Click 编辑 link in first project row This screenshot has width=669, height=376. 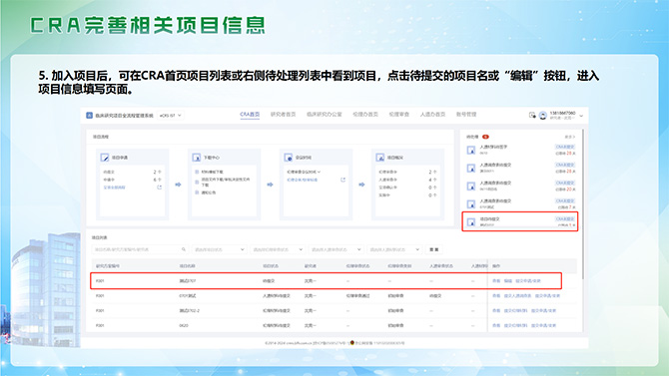[507, 281]
